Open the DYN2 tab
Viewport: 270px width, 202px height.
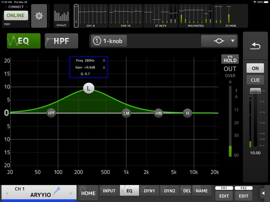tap(170, 190)
